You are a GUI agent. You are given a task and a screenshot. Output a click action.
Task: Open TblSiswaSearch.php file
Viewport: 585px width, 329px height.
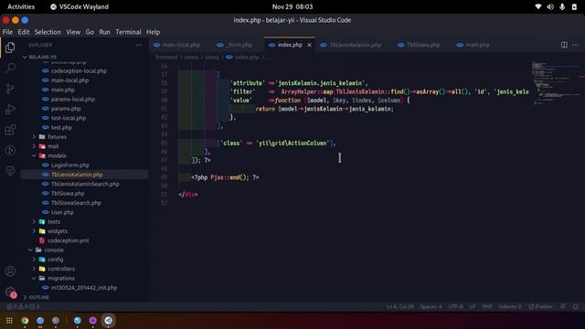85,203
